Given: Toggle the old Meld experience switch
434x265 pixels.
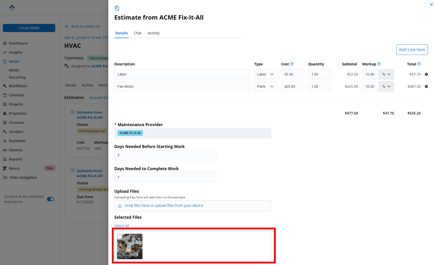Looking at the screenshot, I should pos(50,199).
